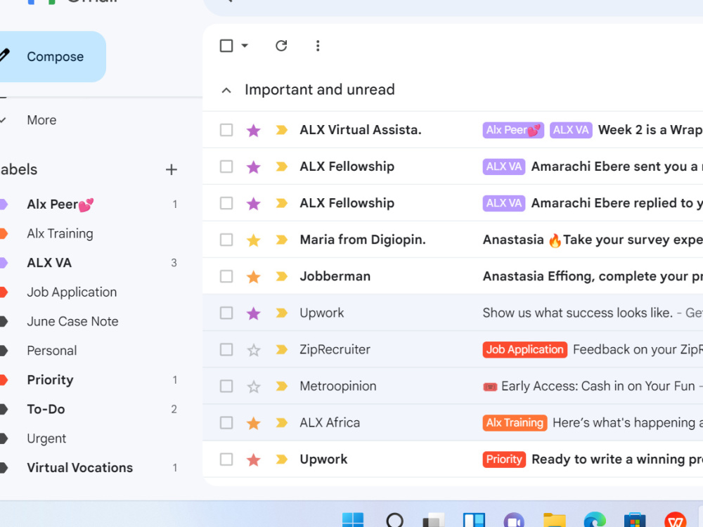
Task: Refresh the inbox with the reload icon
Action: [281, 46]
